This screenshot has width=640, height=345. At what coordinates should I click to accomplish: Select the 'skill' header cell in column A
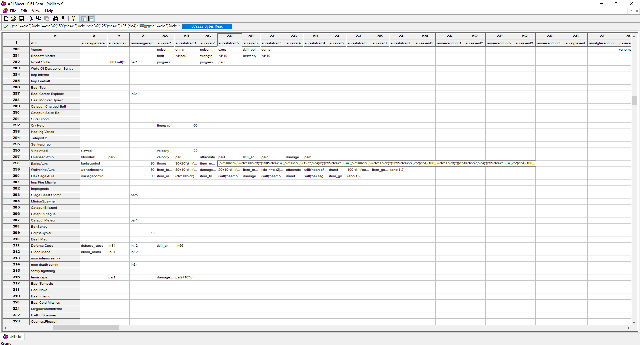[x=55, y=43]
